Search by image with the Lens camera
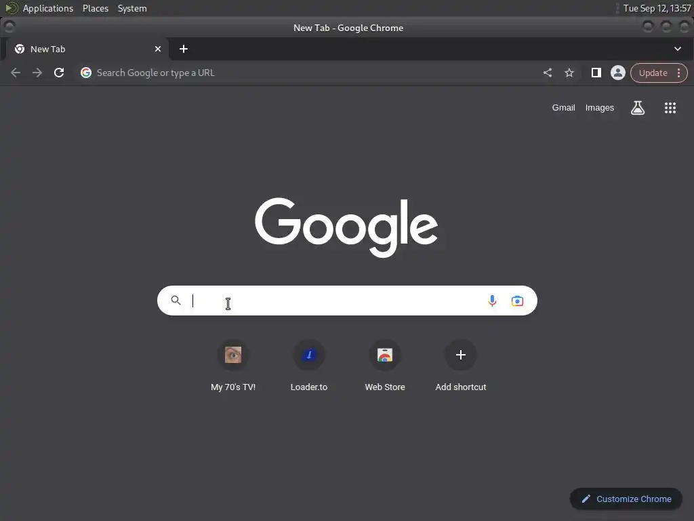694x521 pixels. tap(517, 301)
